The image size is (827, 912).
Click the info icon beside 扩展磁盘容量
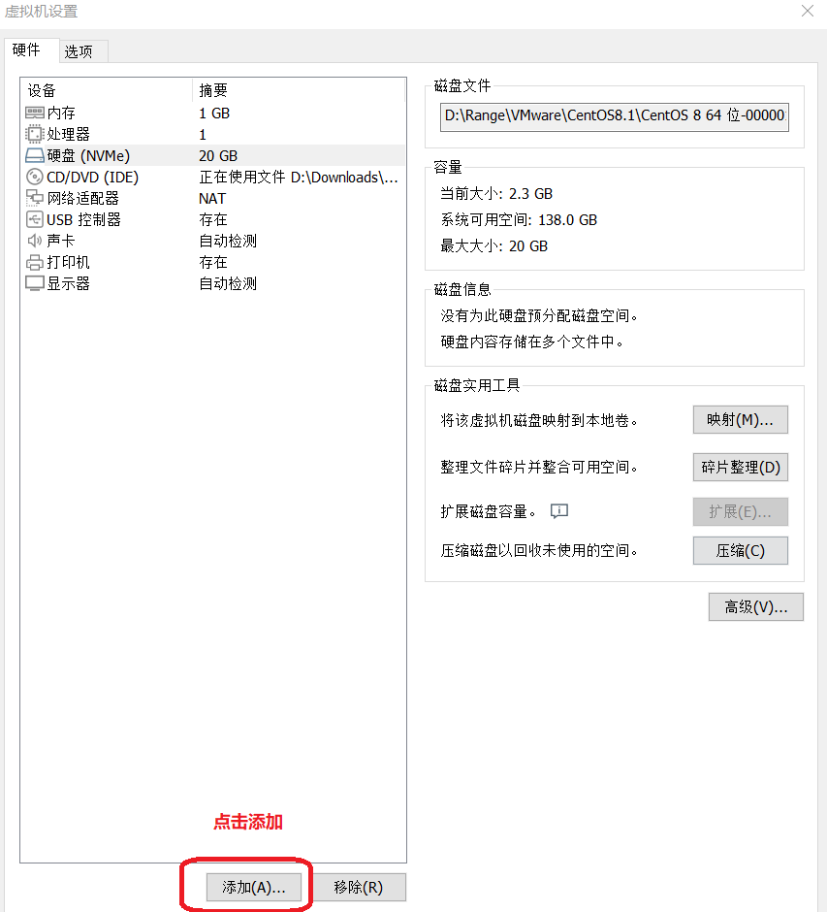tap(559, 511)
